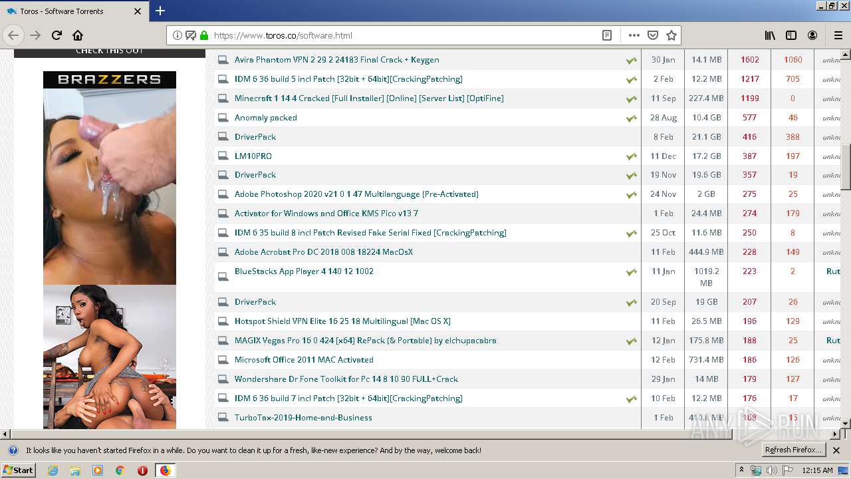Show site information via the info icon
Viewport: 851px width, 479px height.
click(x=177, y=35)
